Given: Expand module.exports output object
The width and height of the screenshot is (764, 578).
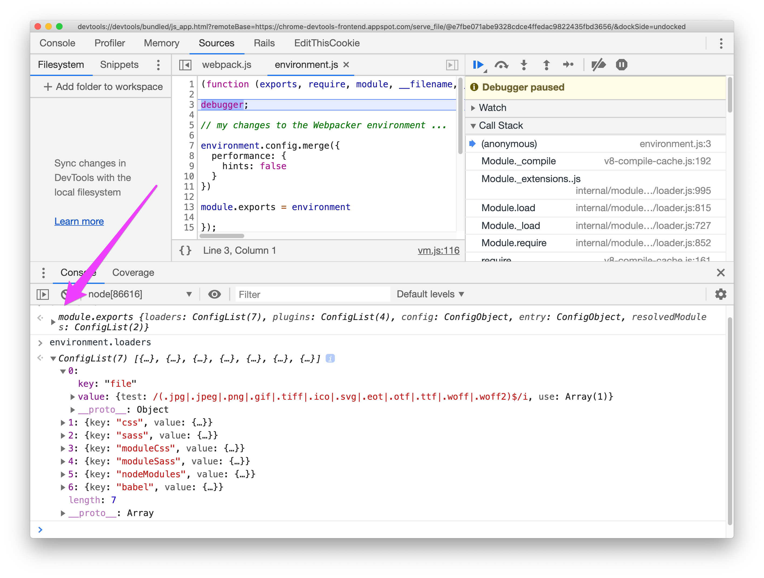Looking at the screenshot, I should coord(53,322).
